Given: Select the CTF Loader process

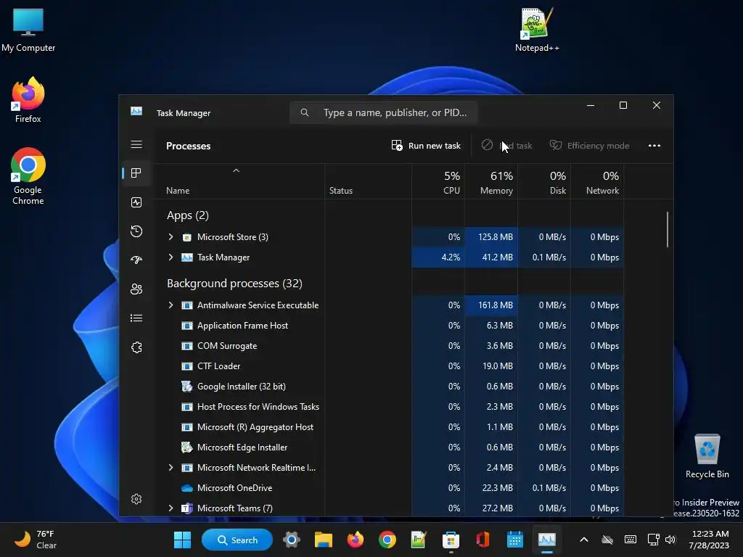Looking at the screenshot, I should (389, 366).
